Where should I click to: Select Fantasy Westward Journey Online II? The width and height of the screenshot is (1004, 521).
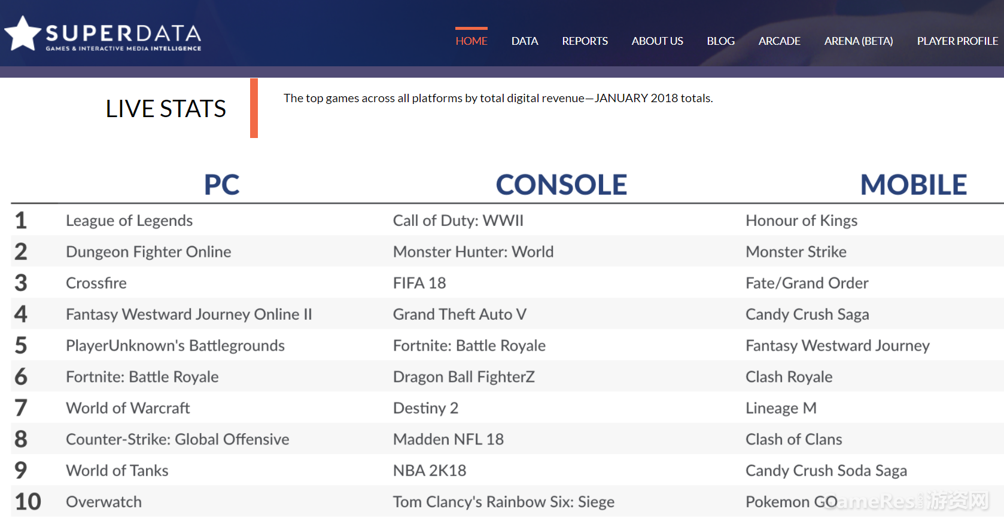189,314
